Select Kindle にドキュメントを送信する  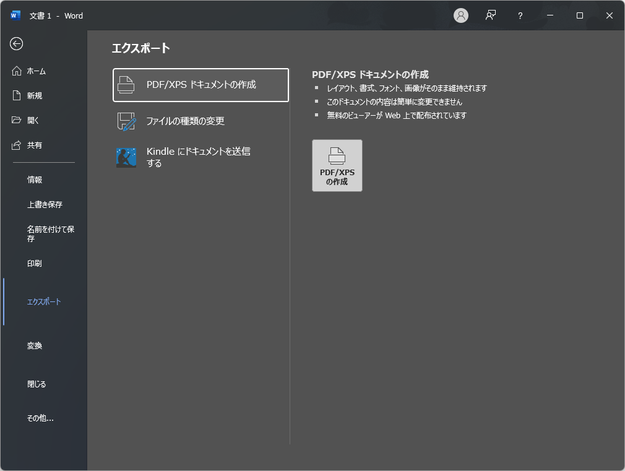(201, 157)
